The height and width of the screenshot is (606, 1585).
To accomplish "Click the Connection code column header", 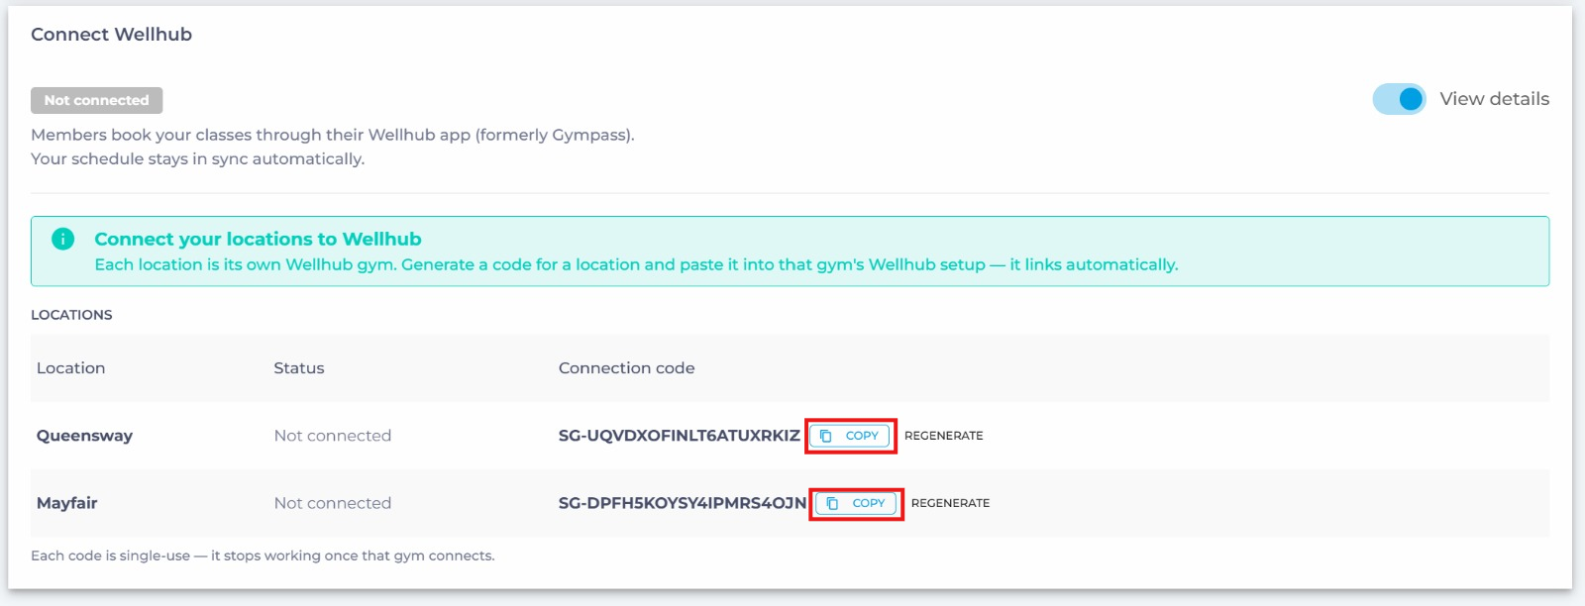I will [626, 368].
